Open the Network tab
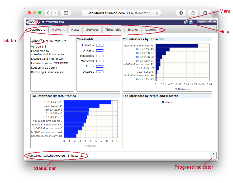The image size is (233, 183). [x=58, y=30]
